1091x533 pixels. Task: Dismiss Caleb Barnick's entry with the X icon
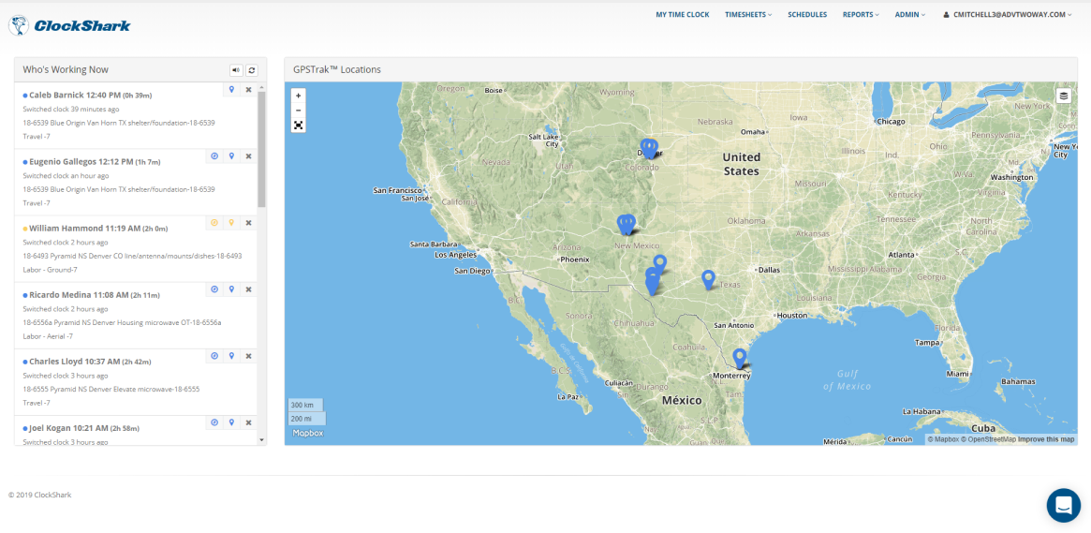click(x=248, y=89)
